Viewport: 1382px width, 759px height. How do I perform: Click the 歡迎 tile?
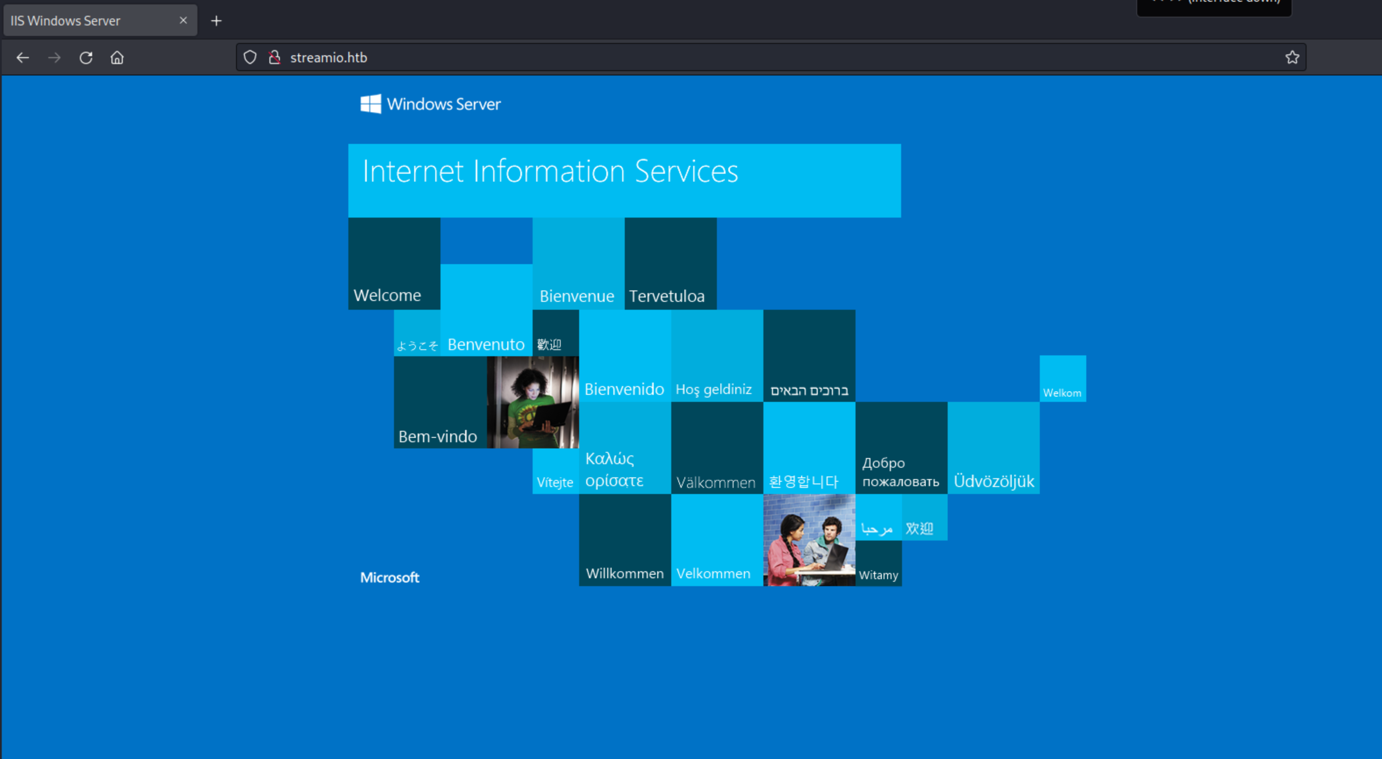(556, 333)
